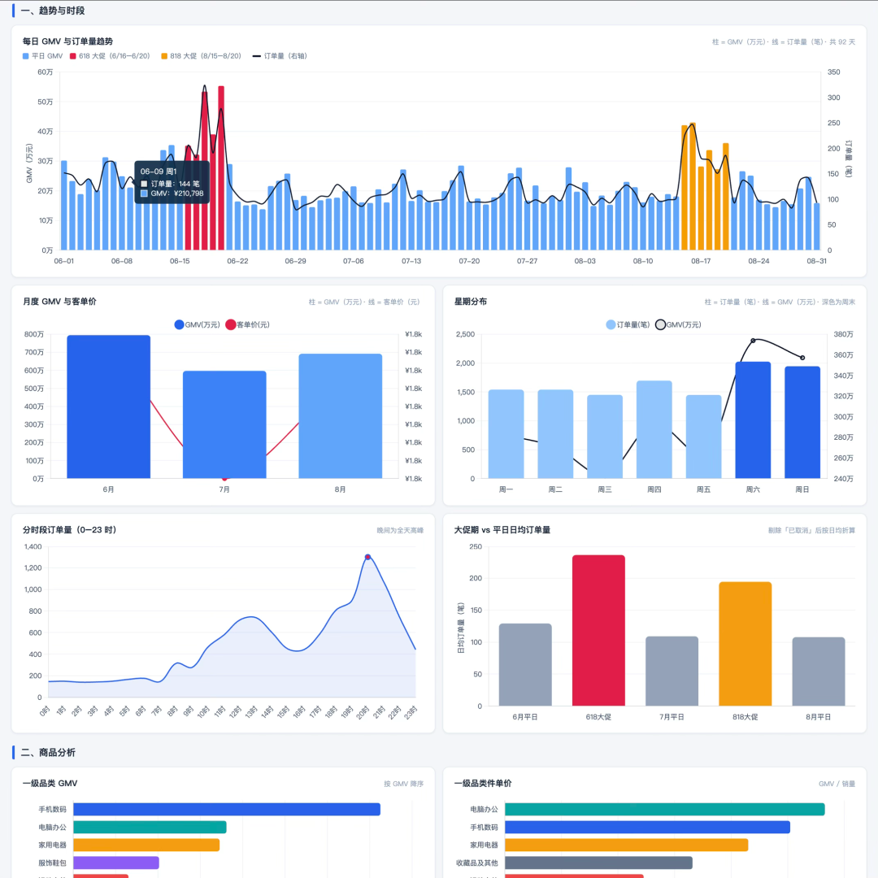The width and height of the screenshot is (878, 878).
Task: Click the 周四 order volume bar
Action: 654,429
